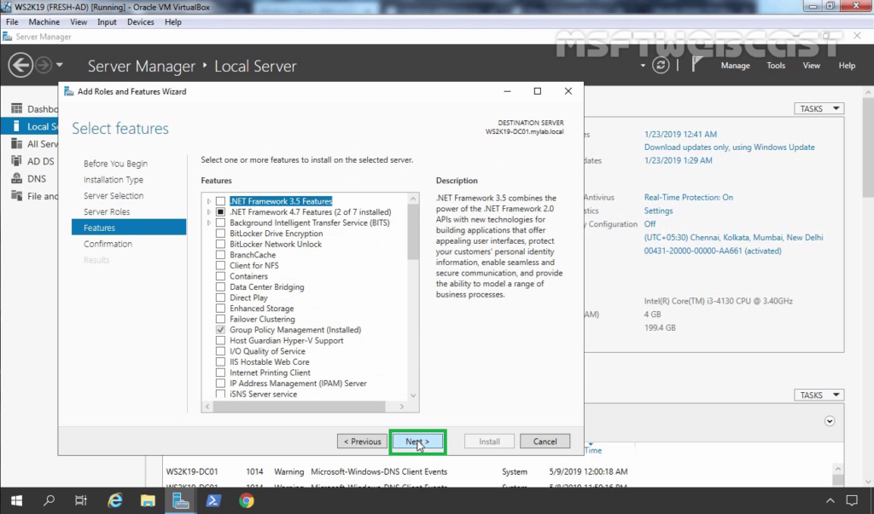Viewport: 874px width, 514px height.
Task: Toggle .NET Framework 4.7 Features checkbox
Action: click(x=221, y=211)
